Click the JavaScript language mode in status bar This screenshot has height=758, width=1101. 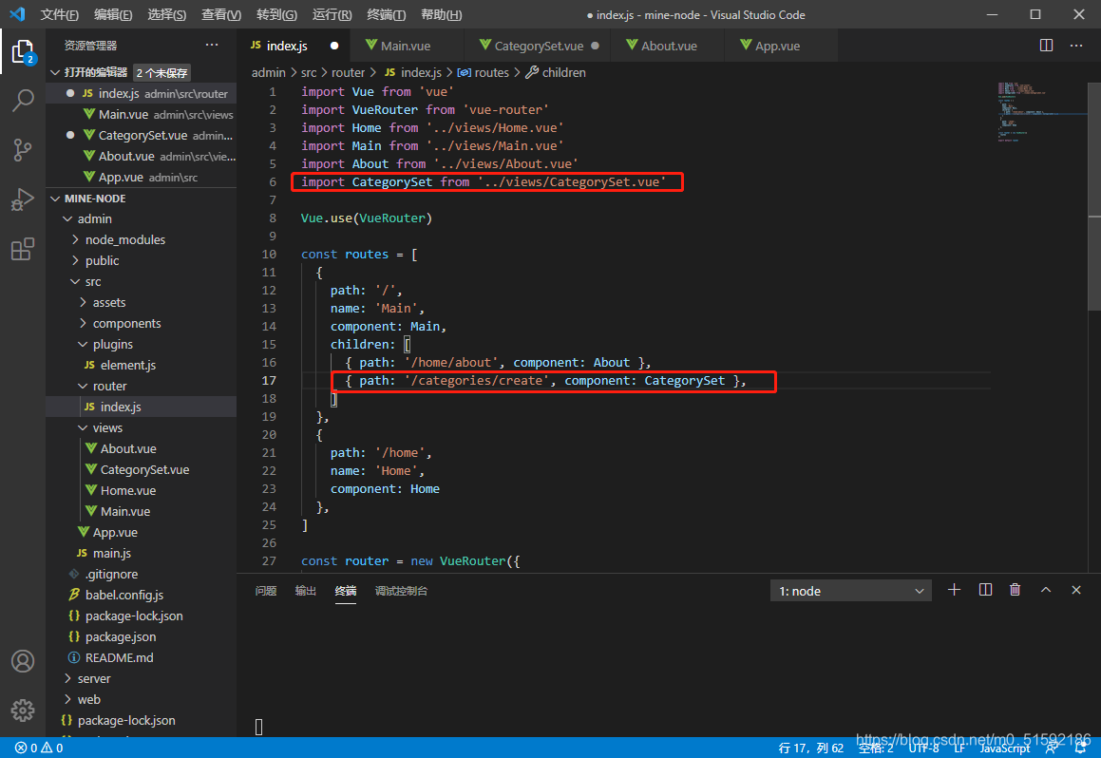[1004, 748]
